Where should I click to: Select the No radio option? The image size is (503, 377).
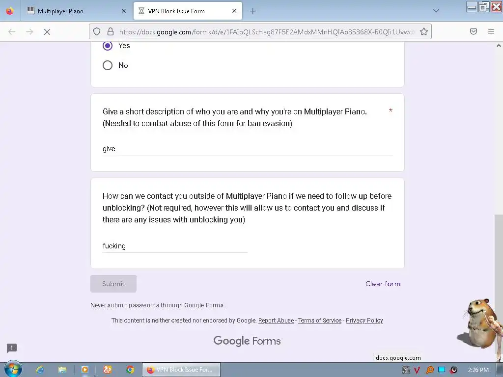pos(108,65)
